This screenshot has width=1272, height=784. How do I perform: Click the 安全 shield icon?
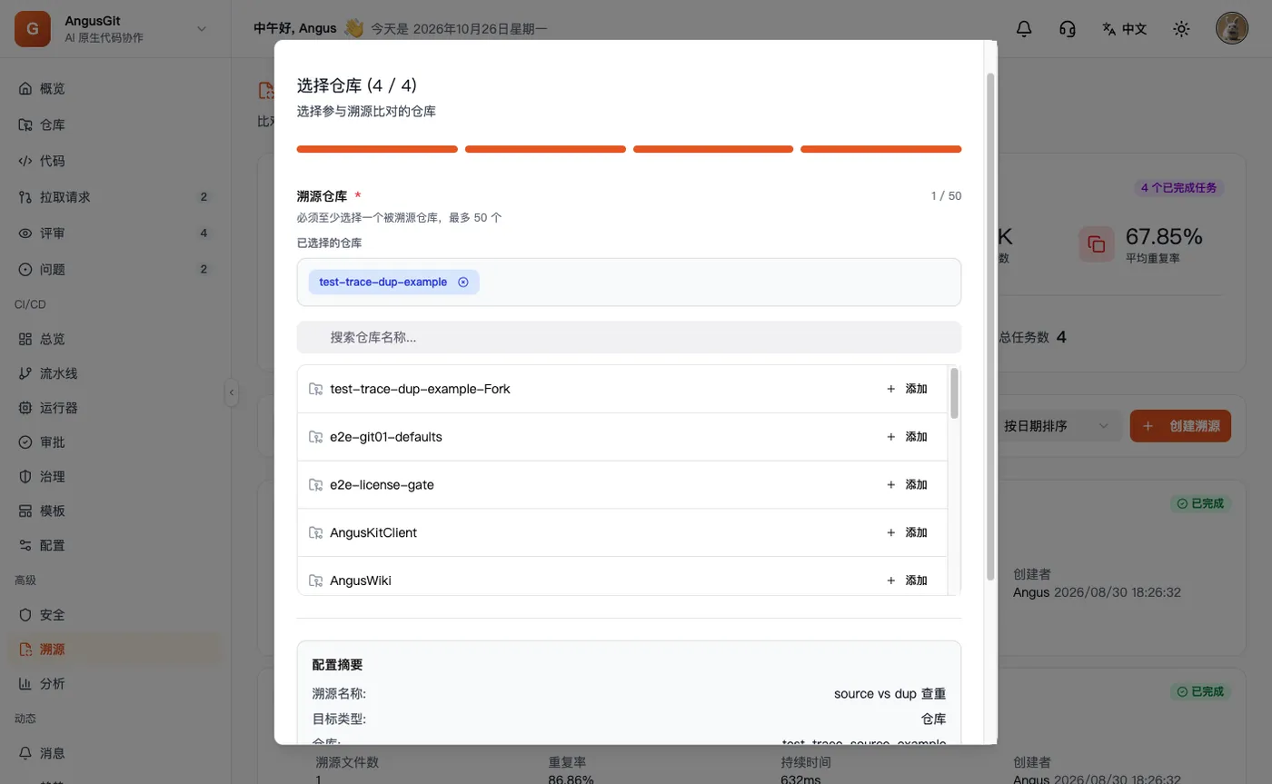tap(25, 615)
